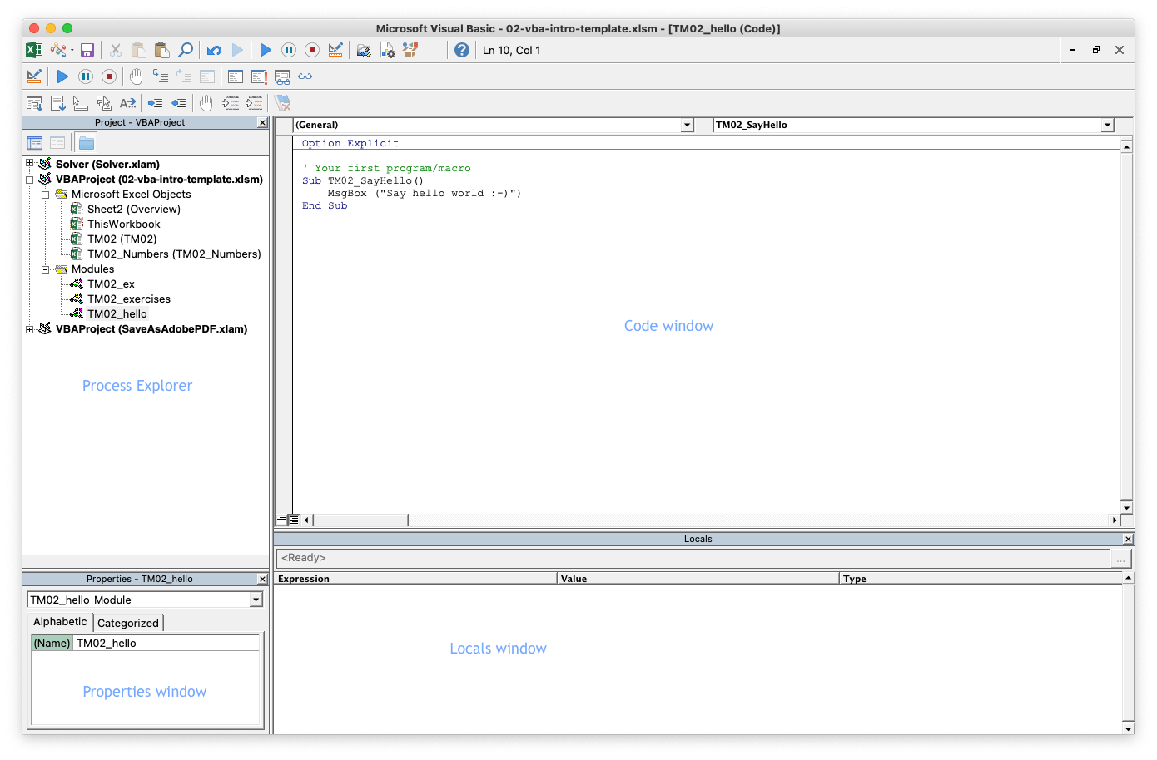Click the Undo icon on the toolbar
The image size is (1157, 760).
[x=214, y=50]
